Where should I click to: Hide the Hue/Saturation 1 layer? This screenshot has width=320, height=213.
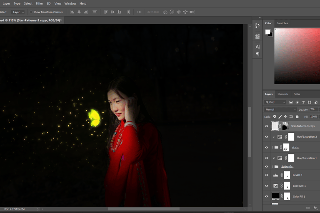[x=267, y=158]
